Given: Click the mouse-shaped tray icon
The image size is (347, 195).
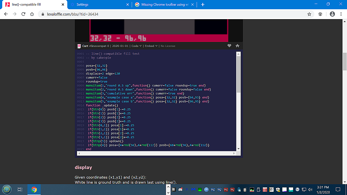Looking at the screenshot, I should 245,190.
